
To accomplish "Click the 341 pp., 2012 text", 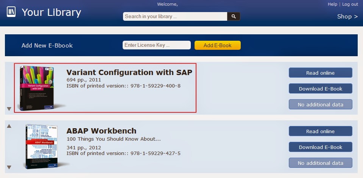I will (x=84, y=147).
